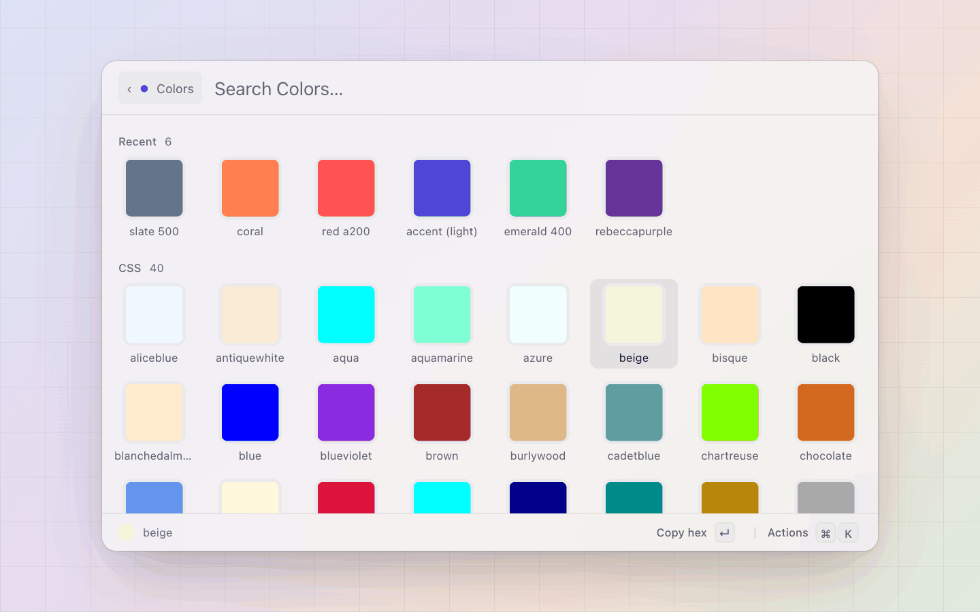Click the beige label in the footer
The image size is (980, 612).
[157, 533]
